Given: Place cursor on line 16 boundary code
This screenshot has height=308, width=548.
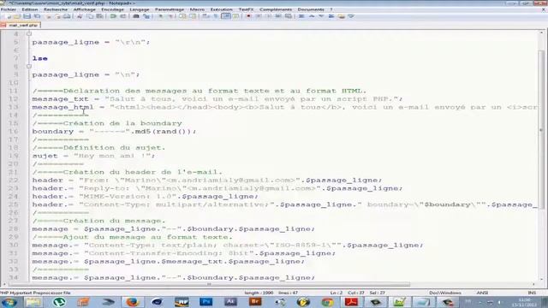Looking at the screenshot, I should [x=114, y=131].
